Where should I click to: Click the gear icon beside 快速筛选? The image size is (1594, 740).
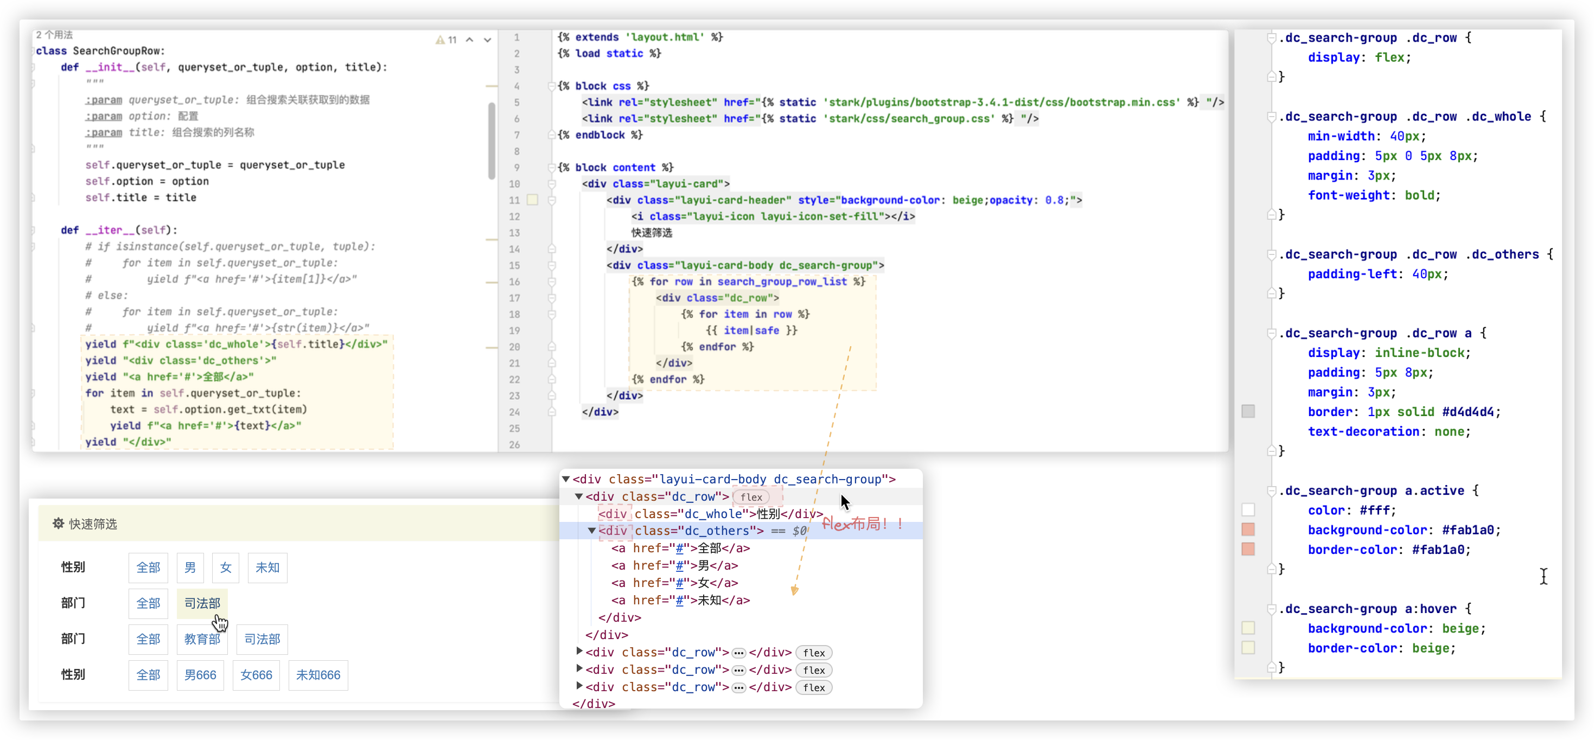click(58, 524)
